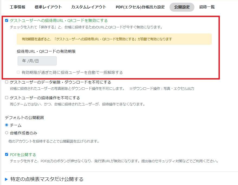Viewport: 238px width, 185px height.
Task: Click the ゲストユーザーの招待操作を不可にする label
Action: (45, 98)
